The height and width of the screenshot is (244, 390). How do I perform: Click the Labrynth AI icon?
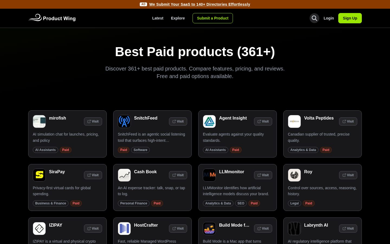click(x=294, y=229)
